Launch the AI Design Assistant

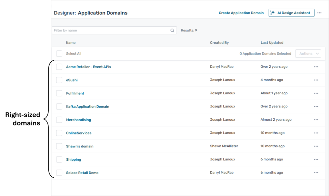coord(291,13)
